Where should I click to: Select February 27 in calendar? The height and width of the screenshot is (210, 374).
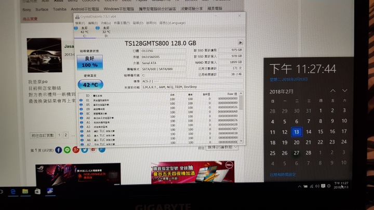click(x=297, y=153)
